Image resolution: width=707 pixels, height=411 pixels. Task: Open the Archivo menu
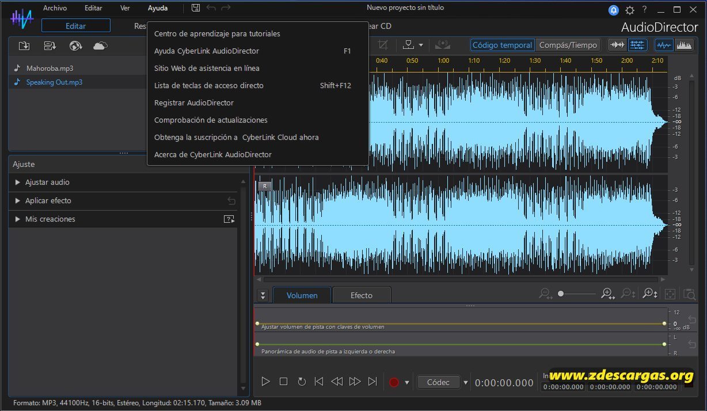tap(55, 8)
